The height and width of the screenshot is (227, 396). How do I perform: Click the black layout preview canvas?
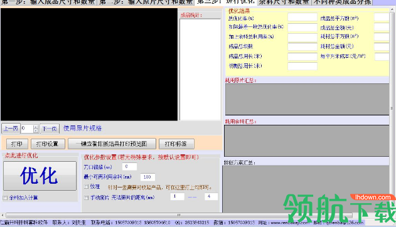tap(89, 65)
